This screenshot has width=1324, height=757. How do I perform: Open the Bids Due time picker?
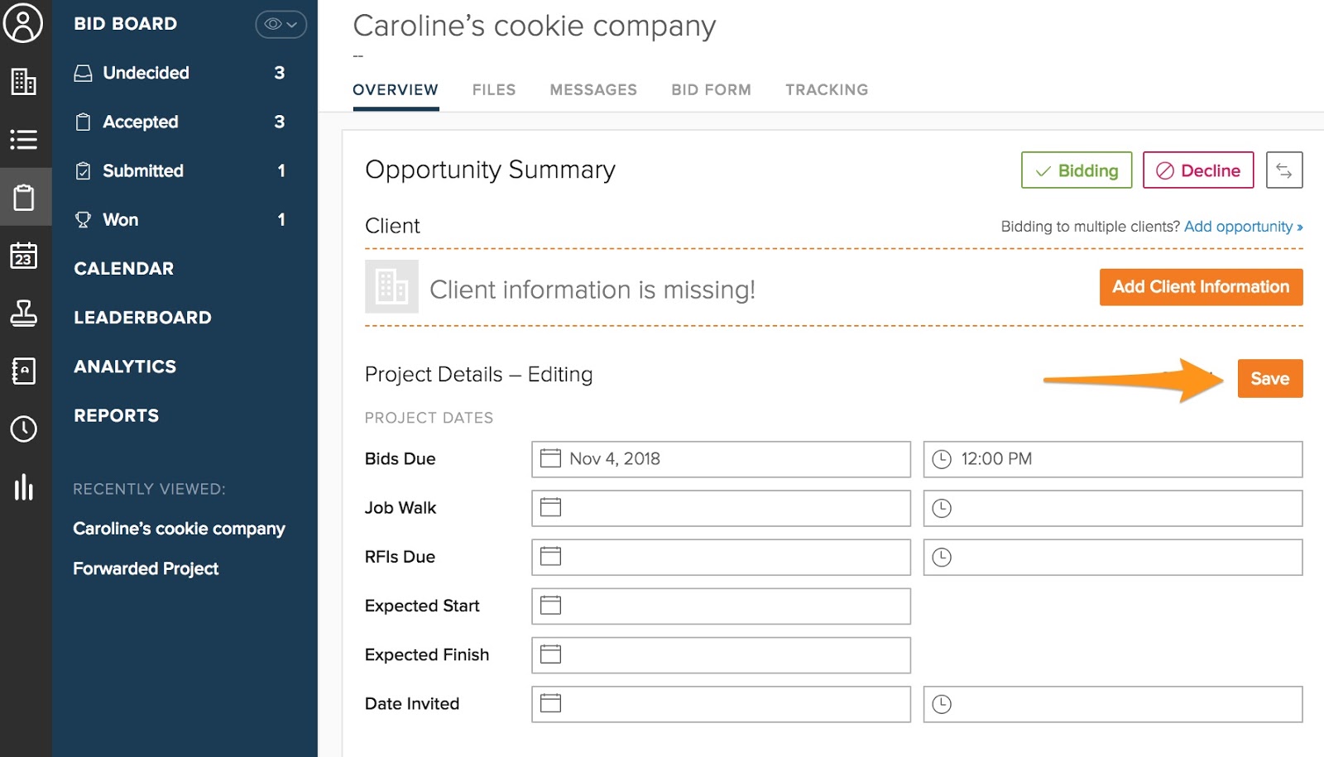[x=1112, y=459]
